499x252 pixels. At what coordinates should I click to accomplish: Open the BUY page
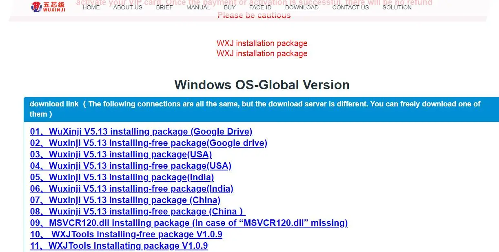230,7
